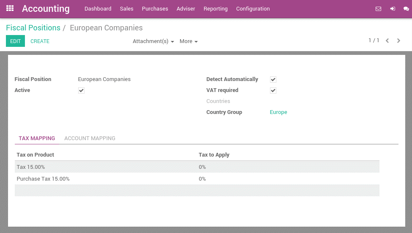Click the Edit button
The image size is (412, 233).
pos(15,41)
